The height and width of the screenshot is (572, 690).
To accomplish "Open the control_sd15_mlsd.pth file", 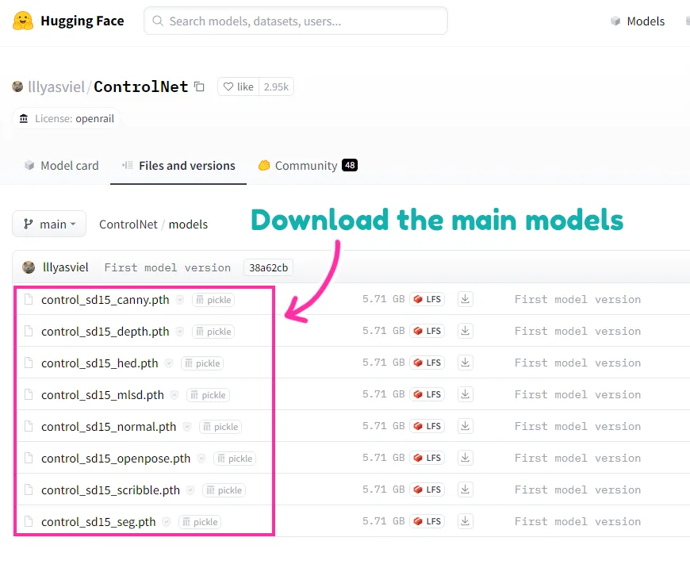I will (x=102, y=395).
